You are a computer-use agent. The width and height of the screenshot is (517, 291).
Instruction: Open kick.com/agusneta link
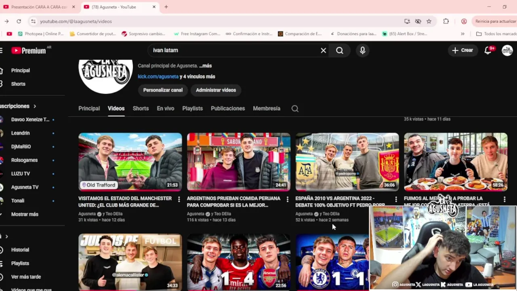pos(158,76)
